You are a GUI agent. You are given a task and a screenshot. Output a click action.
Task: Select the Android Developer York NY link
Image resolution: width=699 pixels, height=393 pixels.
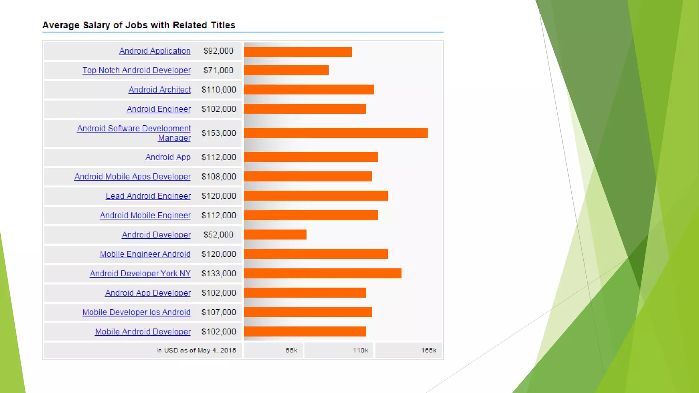coord(140,274)
